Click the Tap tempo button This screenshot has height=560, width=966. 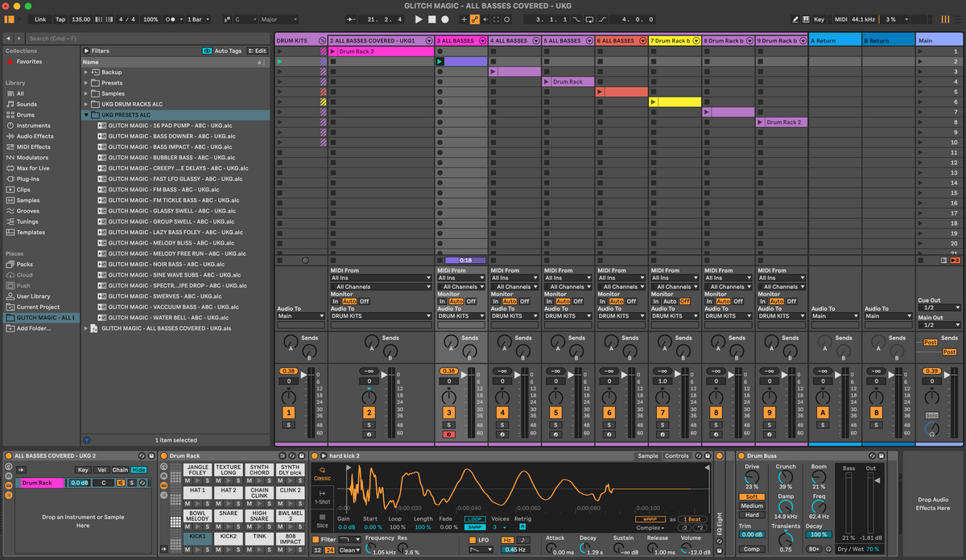click(x=60, y=19)
